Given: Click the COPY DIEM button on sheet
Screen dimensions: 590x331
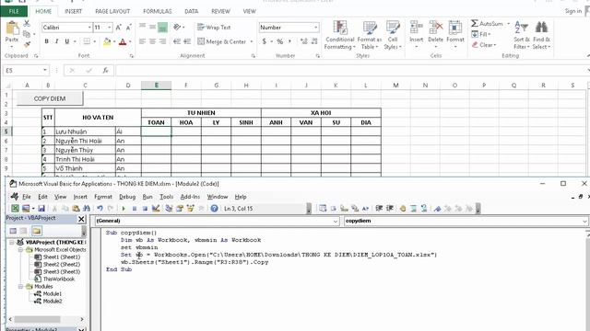Looking at the screenshot, I should (50, 98).
